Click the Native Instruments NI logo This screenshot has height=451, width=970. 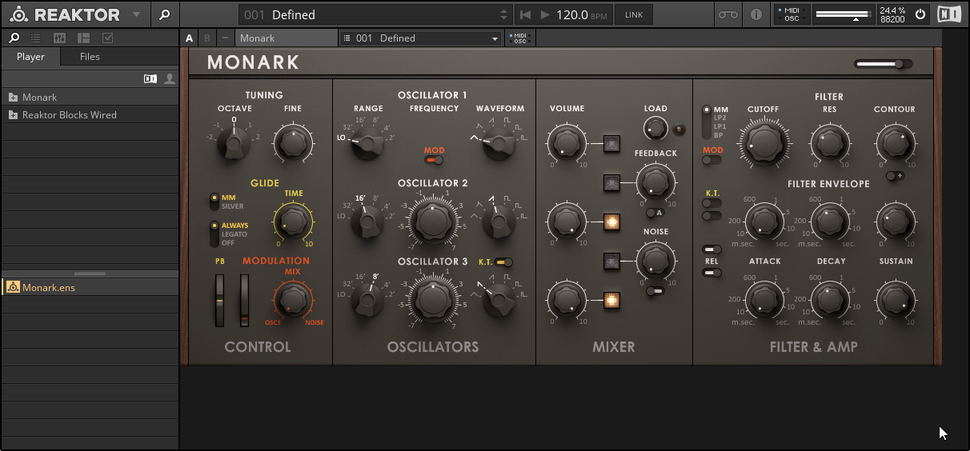[x=950, y=14]
